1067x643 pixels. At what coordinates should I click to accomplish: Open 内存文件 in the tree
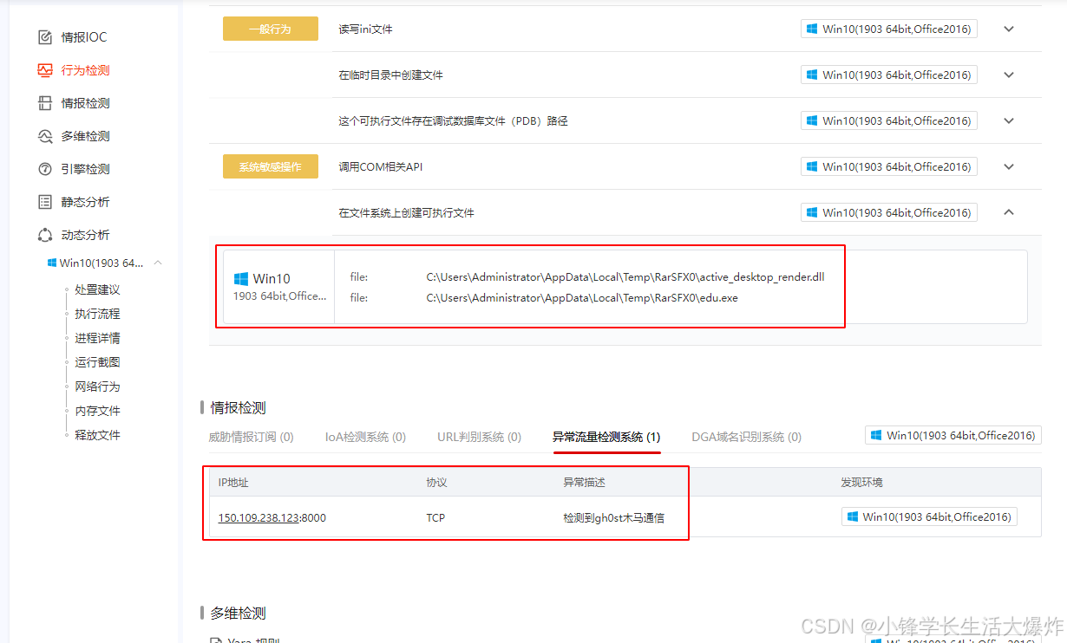(x=97, y=411)
